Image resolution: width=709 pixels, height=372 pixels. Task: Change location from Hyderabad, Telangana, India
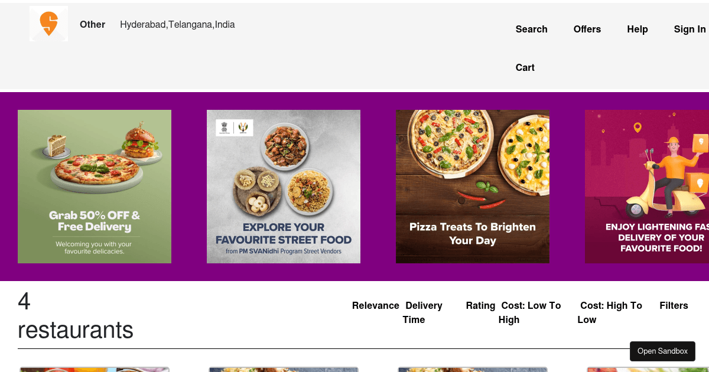pos(177,24)
